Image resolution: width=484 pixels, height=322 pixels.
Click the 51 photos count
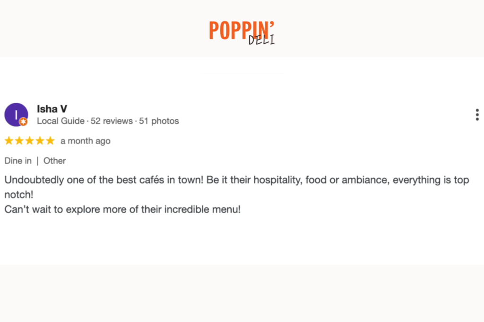[x=159, y=121]
